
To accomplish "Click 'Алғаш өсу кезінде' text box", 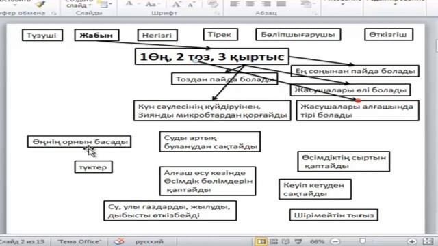I will click(x=207, y=181).
